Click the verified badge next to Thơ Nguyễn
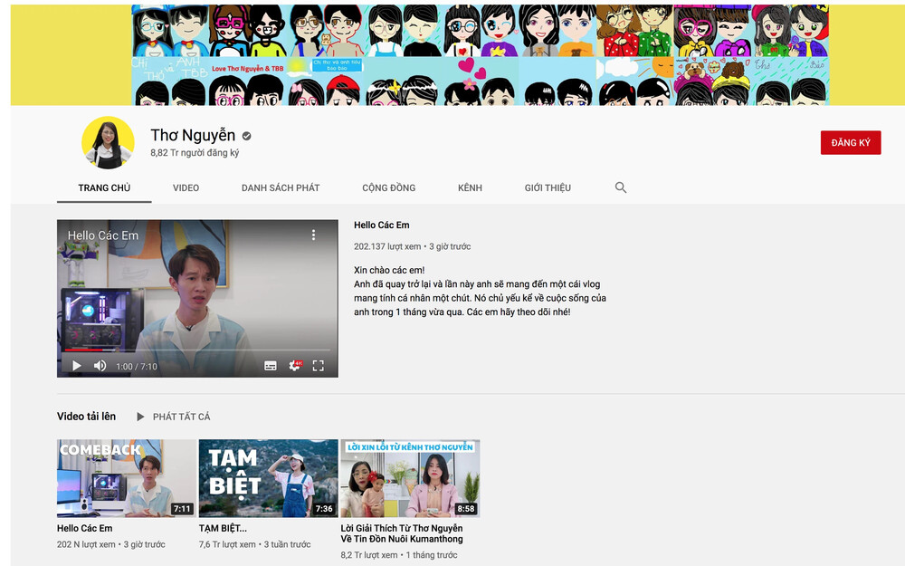Viewport: 905px width, 566px height. pos(246,137)
